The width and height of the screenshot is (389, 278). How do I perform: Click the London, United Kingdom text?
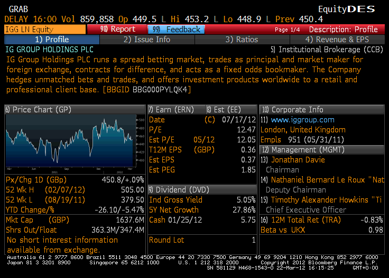(303, 130)
